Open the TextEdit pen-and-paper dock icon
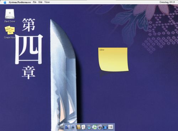This screenshot has height=131, width=178. point(84,127)
